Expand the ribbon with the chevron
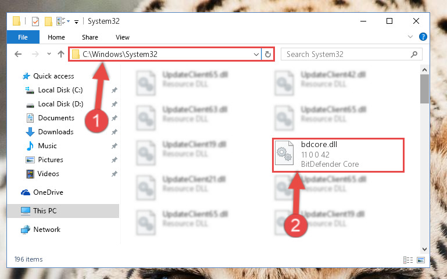447x279 pixels. coord(410,37)
